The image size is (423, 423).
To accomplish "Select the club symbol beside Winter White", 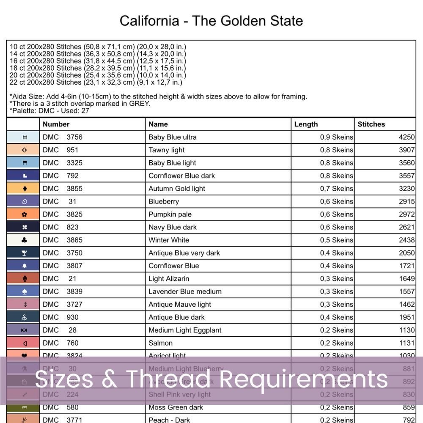I will point(24,240).
